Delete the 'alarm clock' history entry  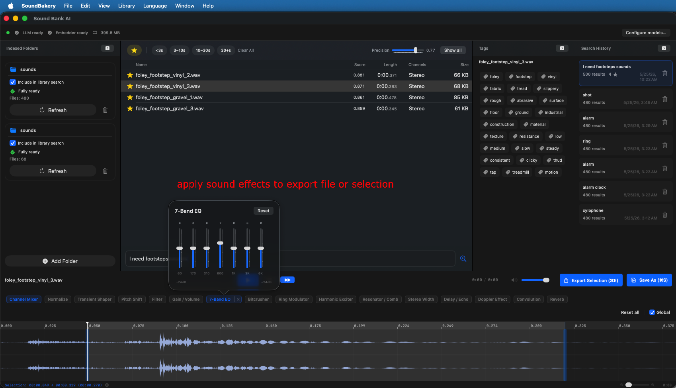pos(665,192)
